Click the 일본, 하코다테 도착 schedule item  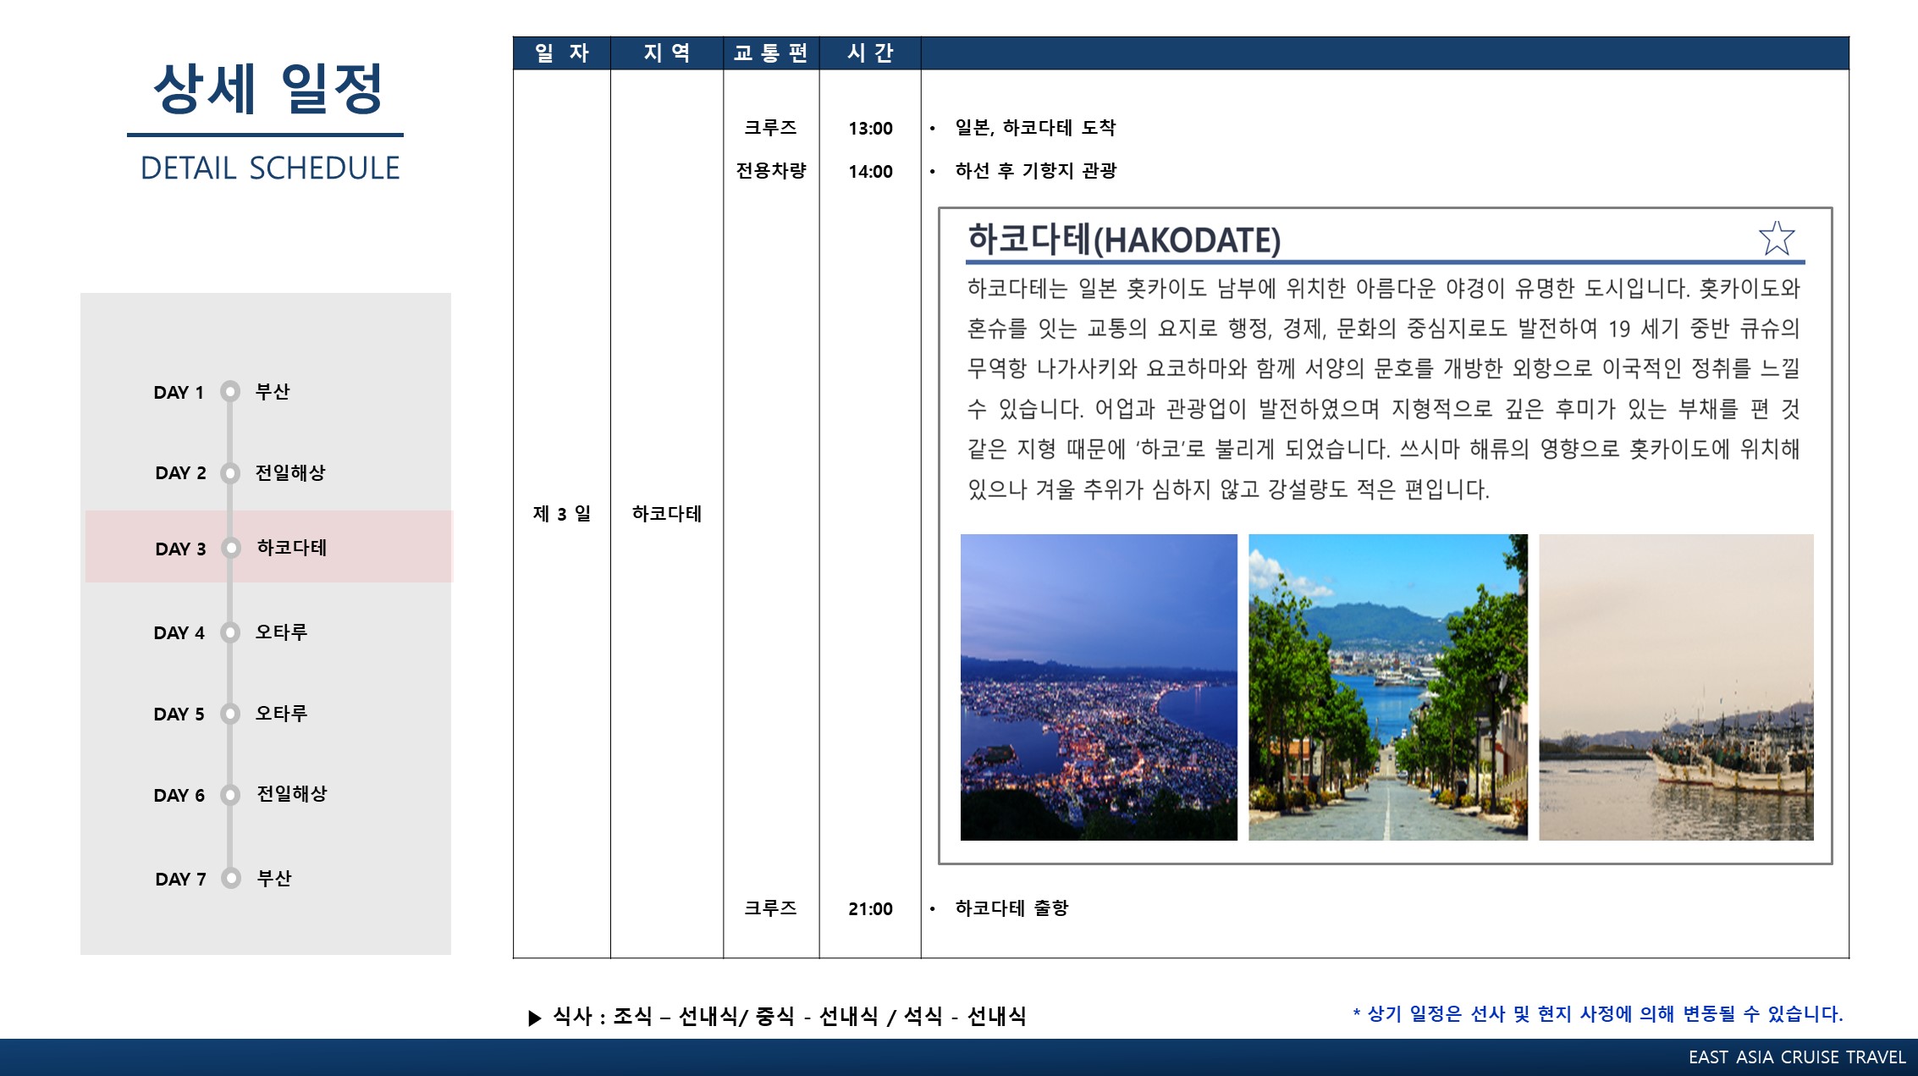pyautogui.click(x=1035, y=127)
